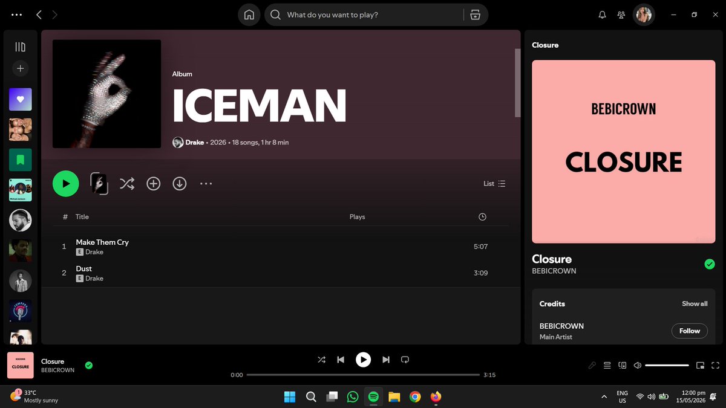The image size is (726, 408).
Task: Open the user profile avatar menu
Action: point(644,15)
